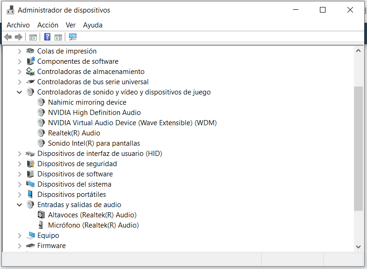The height and width of the screenshot is (269, 367).
Task: Expand Dispositivos de software node
Action: coord(20,174)
